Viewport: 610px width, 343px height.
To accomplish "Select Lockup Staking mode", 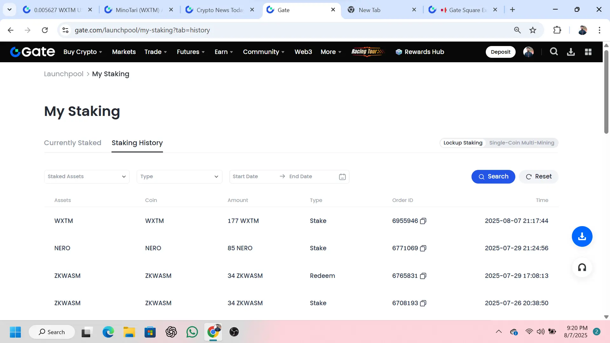I will [463, 143].
